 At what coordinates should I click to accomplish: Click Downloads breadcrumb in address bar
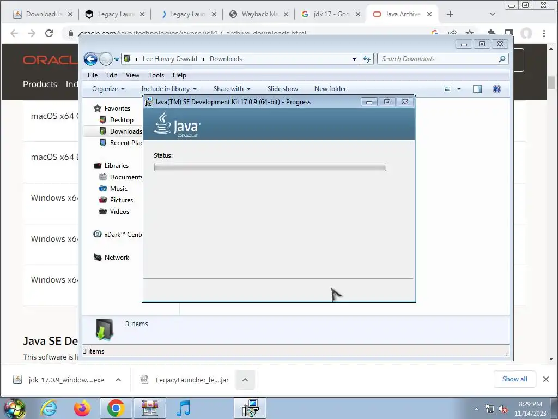pos(226,59)
